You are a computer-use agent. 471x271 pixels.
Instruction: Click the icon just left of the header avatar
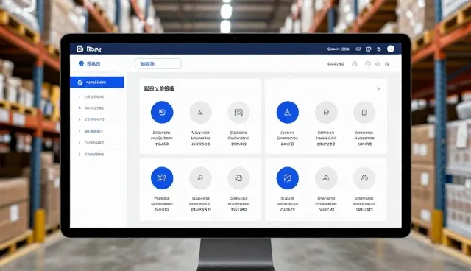379,49
